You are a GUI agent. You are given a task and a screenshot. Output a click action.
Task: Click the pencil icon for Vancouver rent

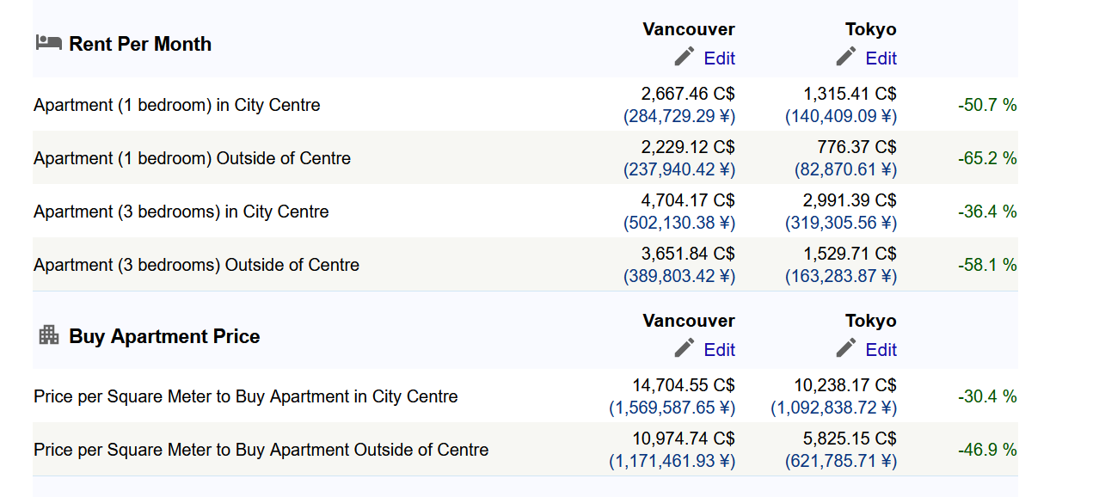pos(685,57)
